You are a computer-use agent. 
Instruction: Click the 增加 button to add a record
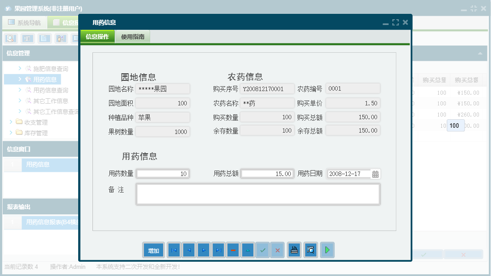(153, 250)
